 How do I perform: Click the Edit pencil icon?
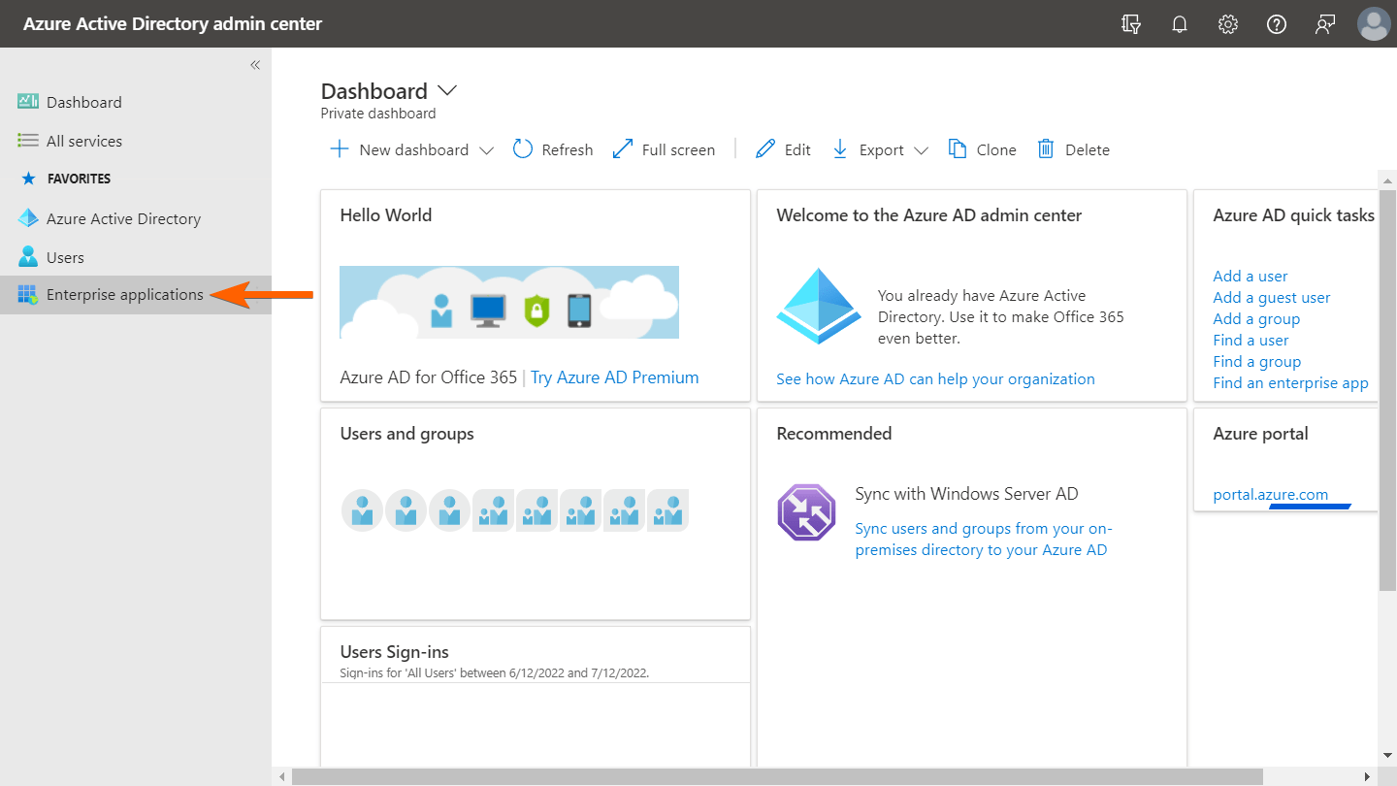coord(765,148)
